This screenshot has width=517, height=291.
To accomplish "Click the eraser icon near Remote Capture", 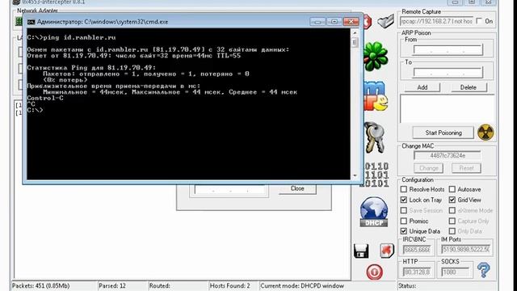I will click(386, 22).
